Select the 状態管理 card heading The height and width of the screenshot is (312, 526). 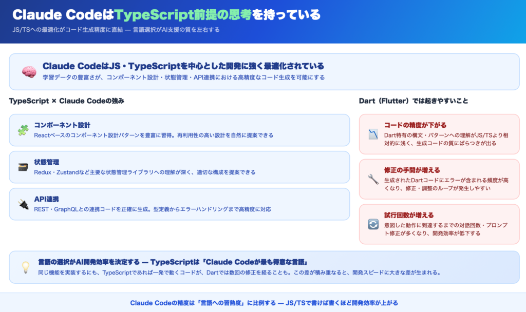[x=47, y=162]
